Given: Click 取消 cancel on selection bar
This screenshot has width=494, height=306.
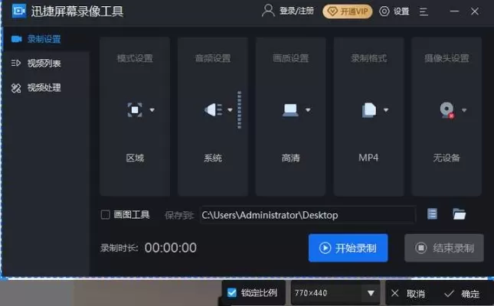Looking at the screenshot, I should coord(408,294).
